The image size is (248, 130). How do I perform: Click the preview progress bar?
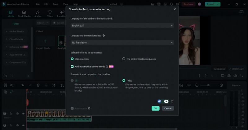coord(193,69)
